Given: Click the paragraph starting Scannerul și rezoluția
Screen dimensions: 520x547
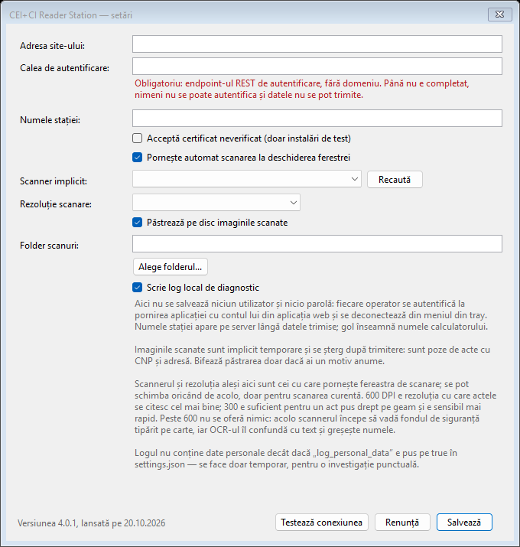Looking at the screenshot, I should coord(315,407).
